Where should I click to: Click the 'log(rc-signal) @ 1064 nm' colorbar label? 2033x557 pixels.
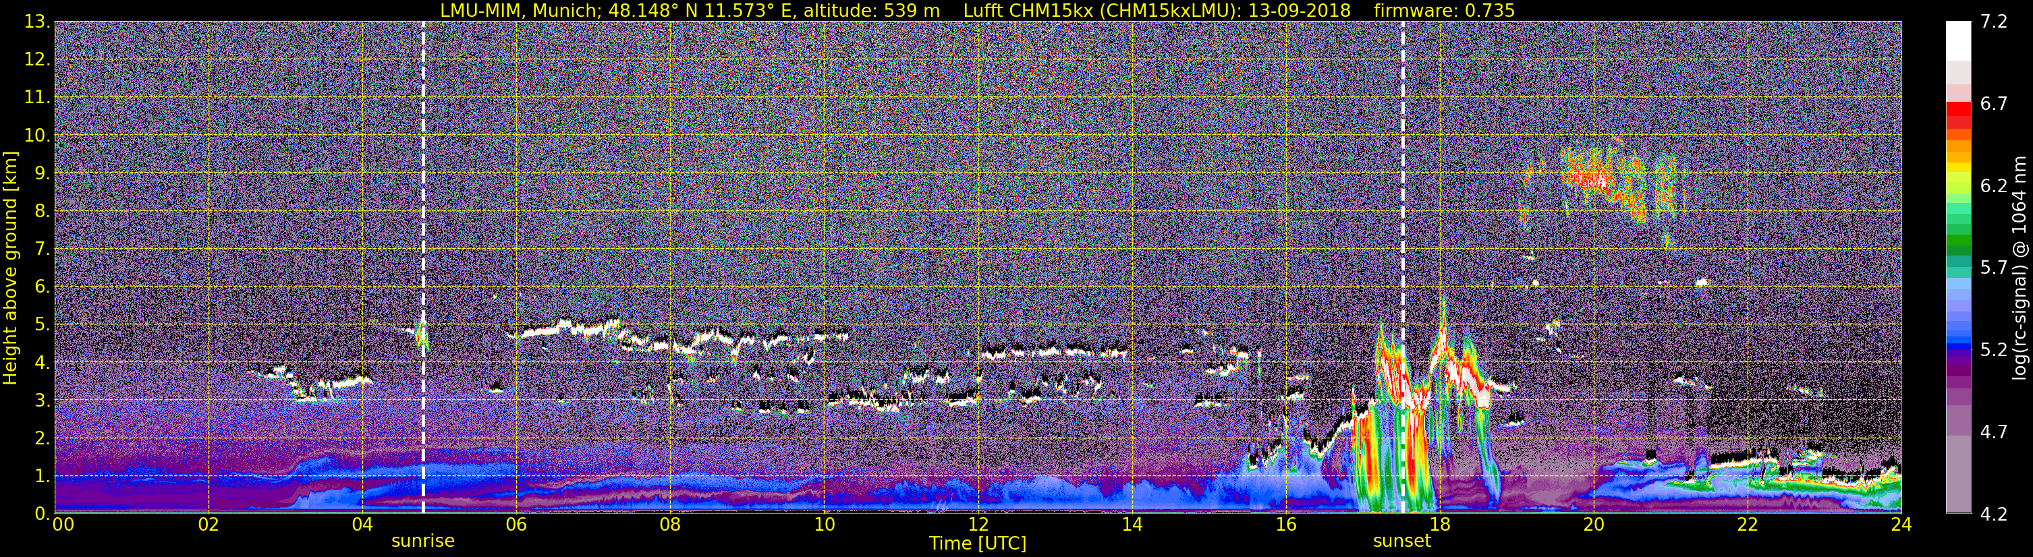[x=2019, y=268]
